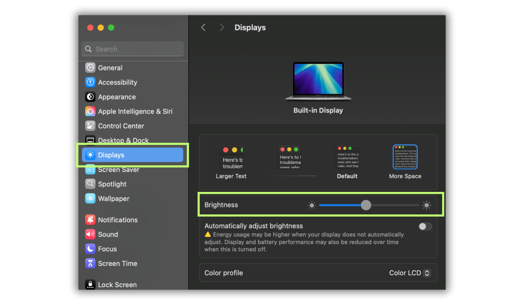Image resolution: width=524 pixels, height=305 pixels.
Task: Open Screen Time settings label
Action: pyautogui.click(x=117, y=263)
